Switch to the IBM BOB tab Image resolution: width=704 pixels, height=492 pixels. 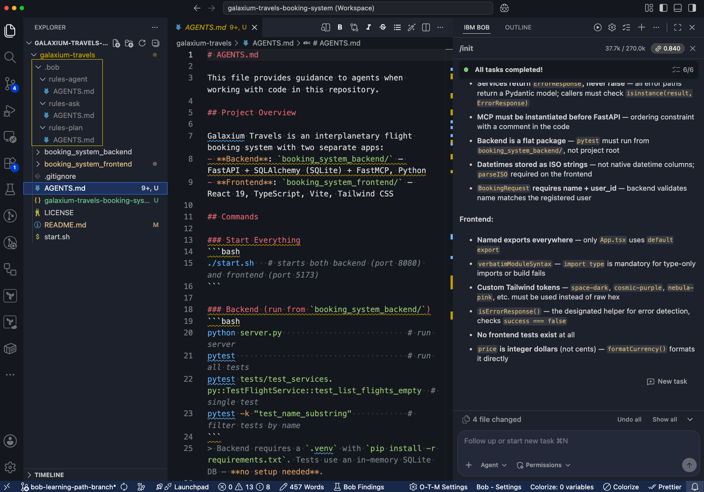pyautogui.click(x=477, y=28)
